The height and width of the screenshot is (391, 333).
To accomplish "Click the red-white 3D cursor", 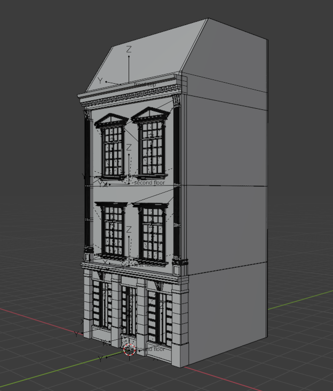I will click(x=130, y=349).
